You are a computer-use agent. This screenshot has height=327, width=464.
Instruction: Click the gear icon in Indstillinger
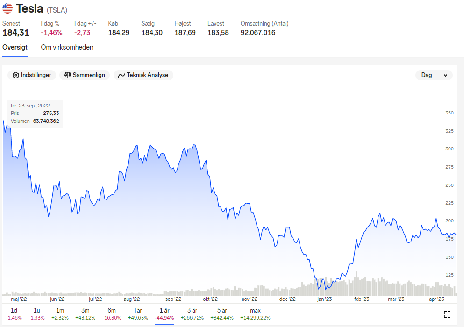click(x=16, y=75)
